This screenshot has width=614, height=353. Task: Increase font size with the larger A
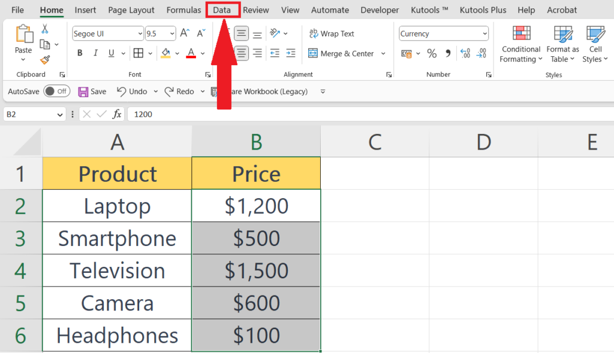(185, 34)
